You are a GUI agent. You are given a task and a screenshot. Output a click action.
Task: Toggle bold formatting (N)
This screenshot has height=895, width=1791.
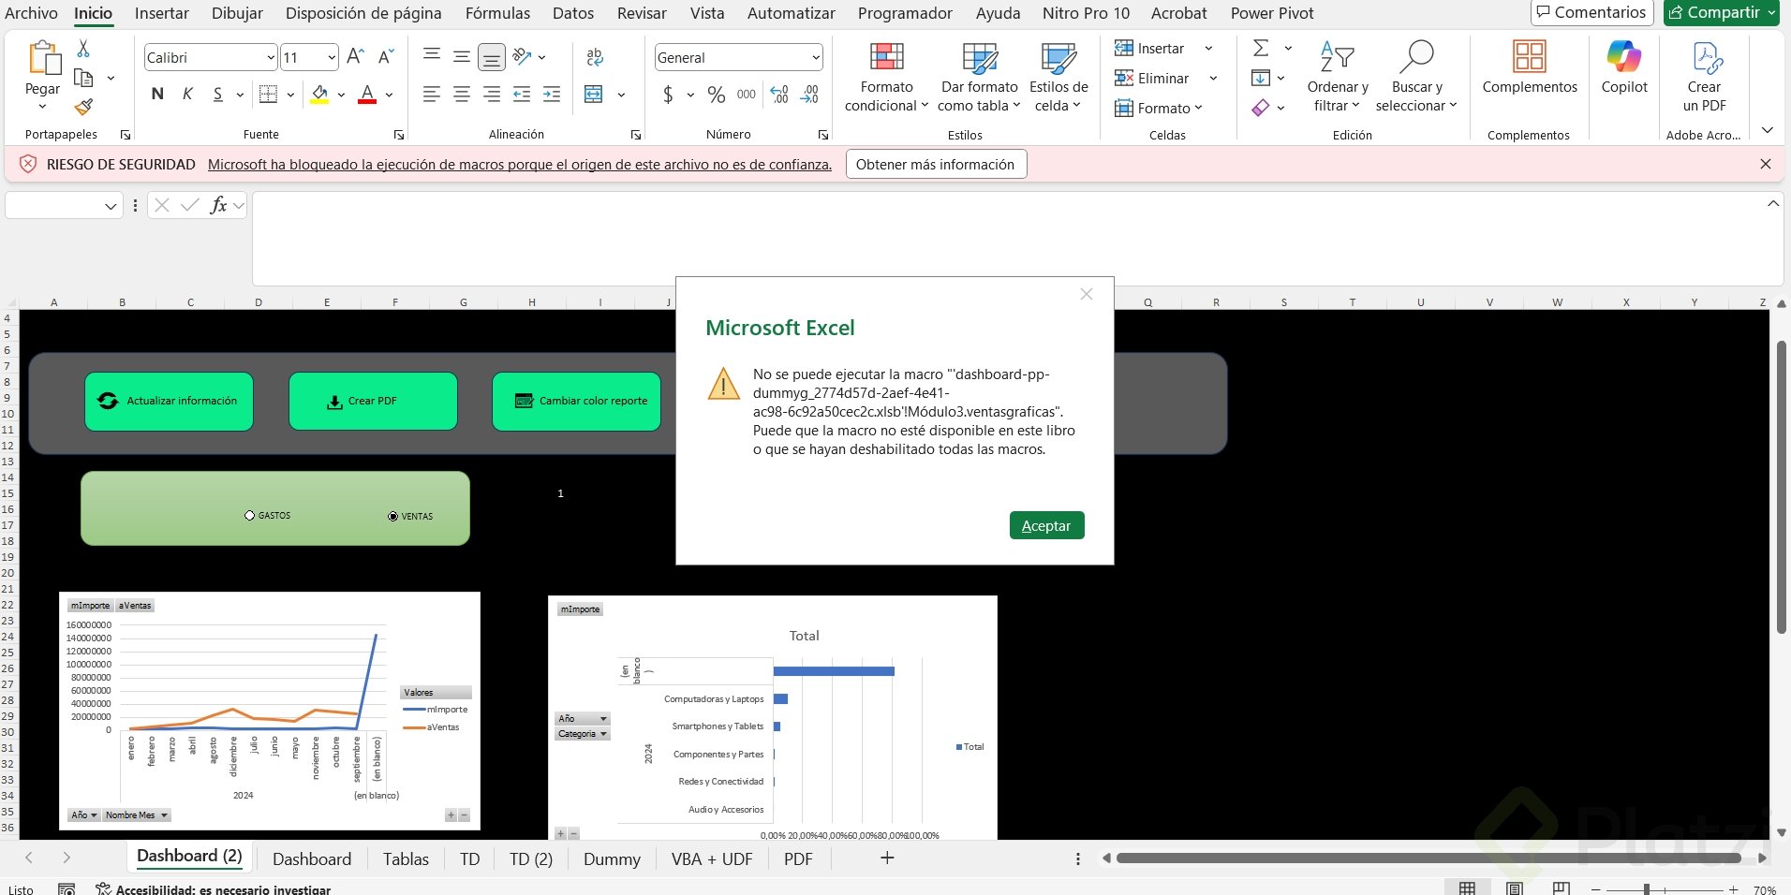(x=157, y=94)
